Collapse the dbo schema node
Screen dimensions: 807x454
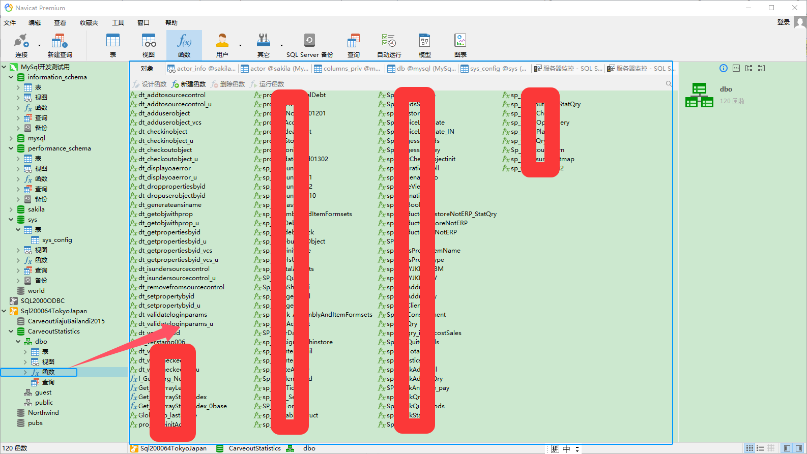(18, 342)
